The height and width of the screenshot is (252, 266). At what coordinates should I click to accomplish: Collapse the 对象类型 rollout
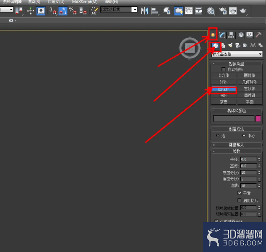click(236, 64)
